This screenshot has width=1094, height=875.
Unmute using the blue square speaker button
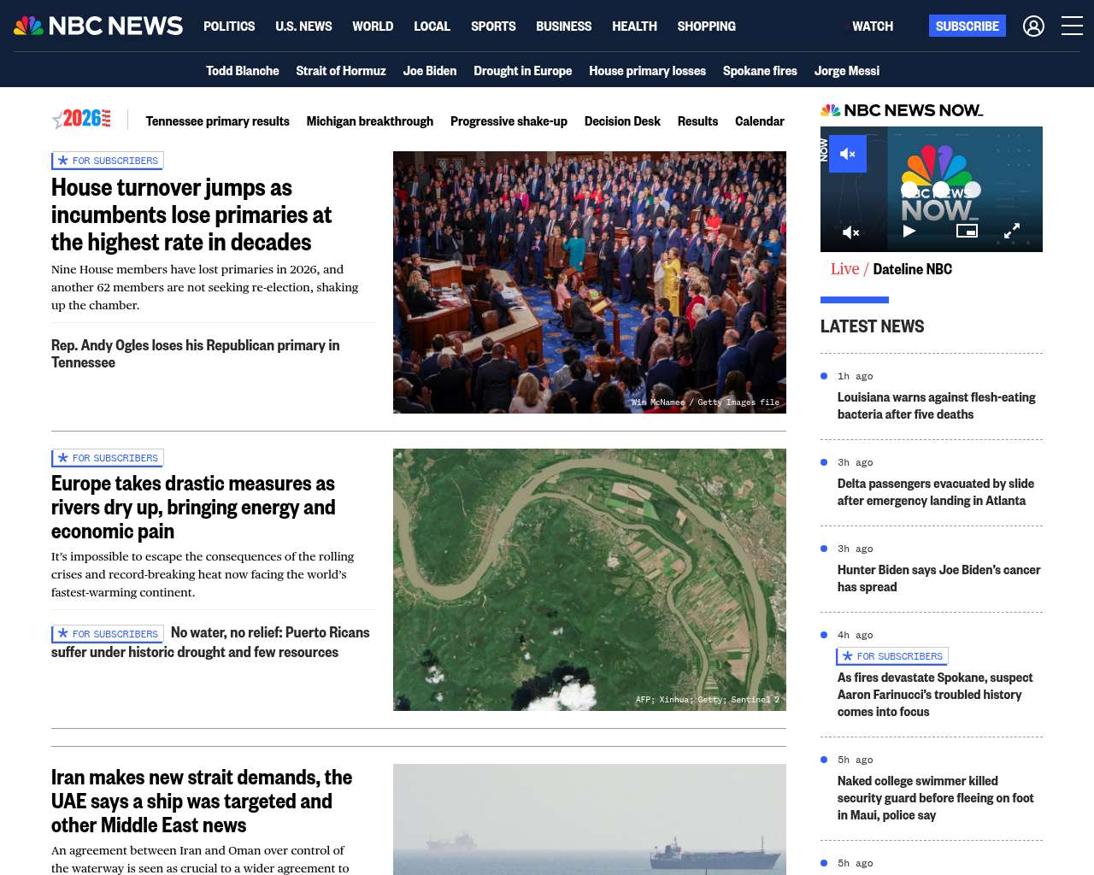click(848, 154)
